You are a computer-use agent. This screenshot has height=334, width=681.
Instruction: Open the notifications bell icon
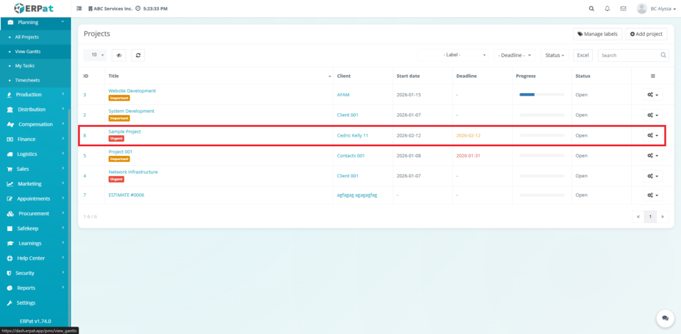607,9
